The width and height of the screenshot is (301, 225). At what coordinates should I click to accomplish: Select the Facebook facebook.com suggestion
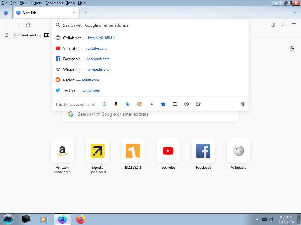[150, 59]
